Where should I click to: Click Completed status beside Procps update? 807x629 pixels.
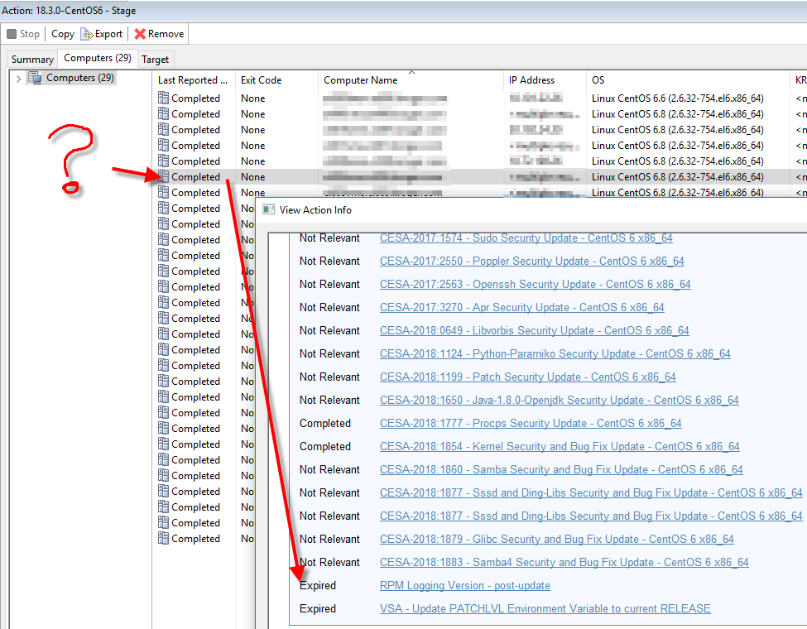(x=324, y=423)
